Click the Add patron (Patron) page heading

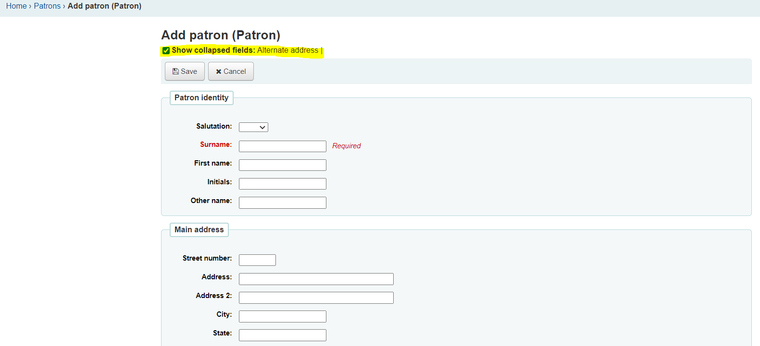[221, 35]
